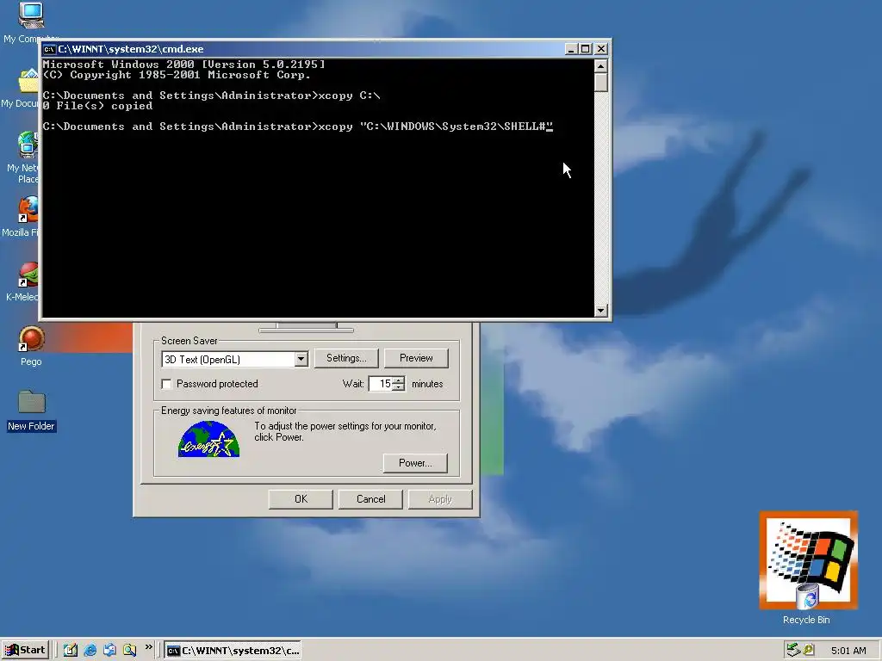
Task: Click the search folder quick launch icon
Action: click(x=129, y=650)
